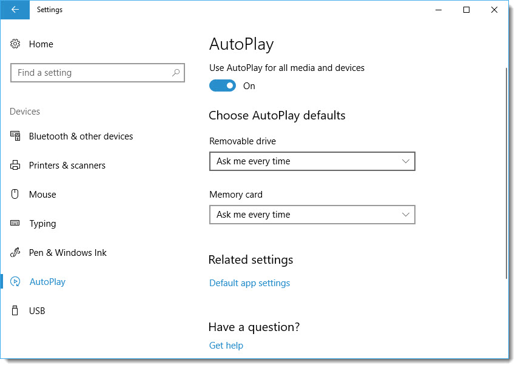
Task: Click the Get help link
Action: click(226, 345)
